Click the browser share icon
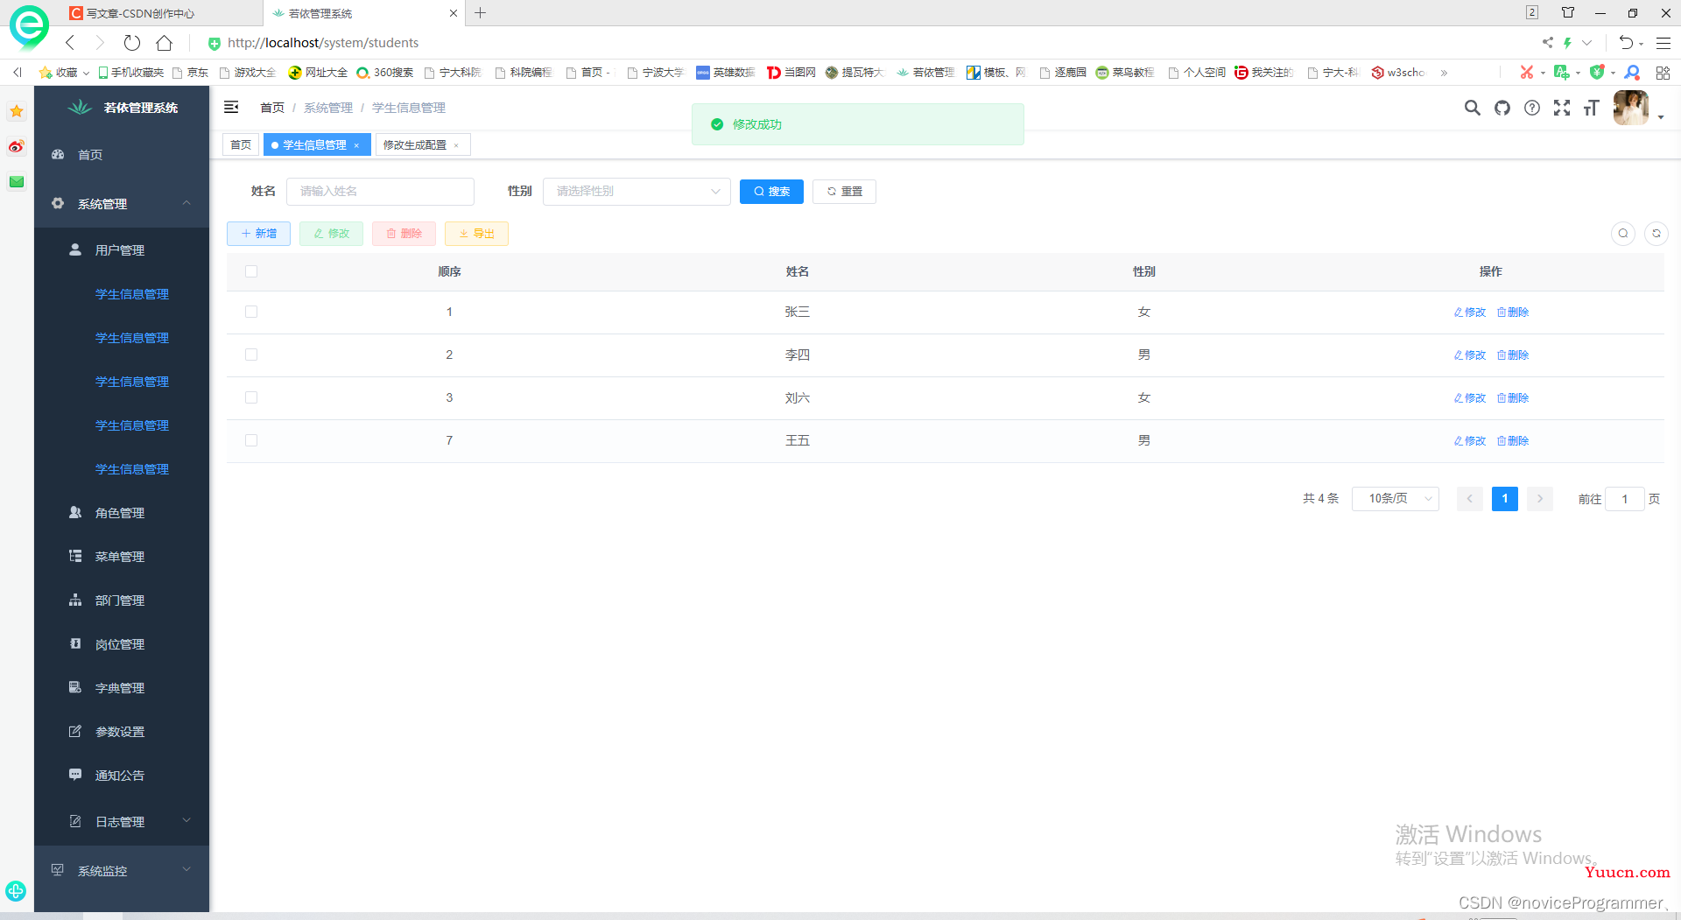The width and height of the screenshot is (1681, 920). point(1548,43)
